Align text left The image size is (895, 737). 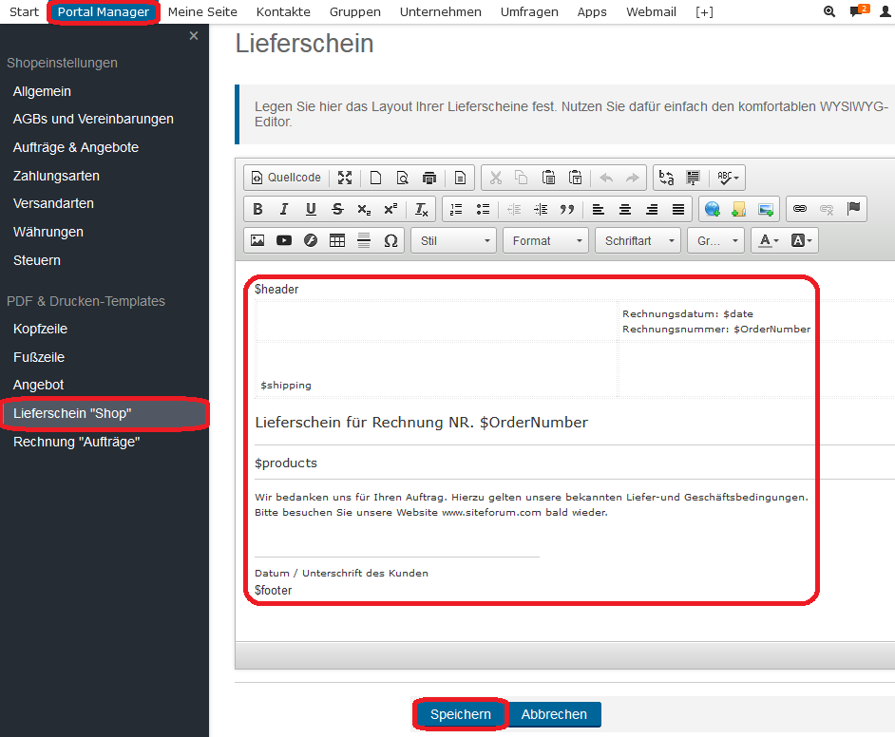tap(599, 209)
